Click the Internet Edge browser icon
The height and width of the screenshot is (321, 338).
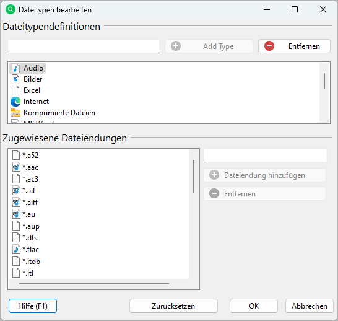click(15, 102)
